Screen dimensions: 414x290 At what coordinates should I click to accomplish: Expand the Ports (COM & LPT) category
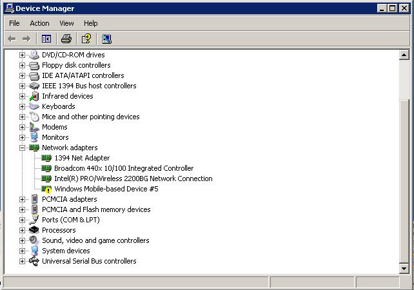pos(22,220)
